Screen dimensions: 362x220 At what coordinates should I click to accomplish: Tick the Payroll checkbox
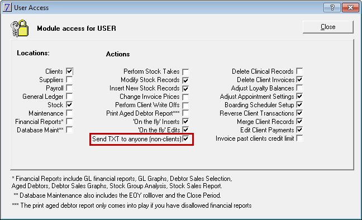(x=69, y=88)
